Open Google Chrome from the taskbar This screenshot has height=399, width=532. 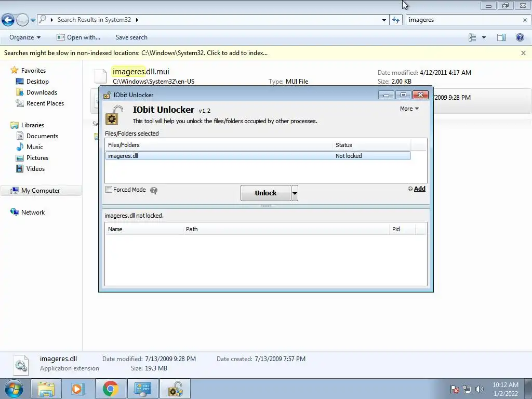click(110, 389)
